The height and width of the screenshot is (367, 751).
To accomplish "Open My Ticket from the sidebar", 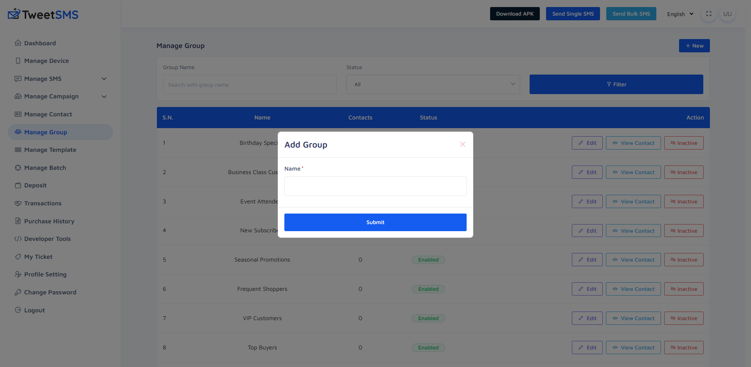I will pos(38,257).
